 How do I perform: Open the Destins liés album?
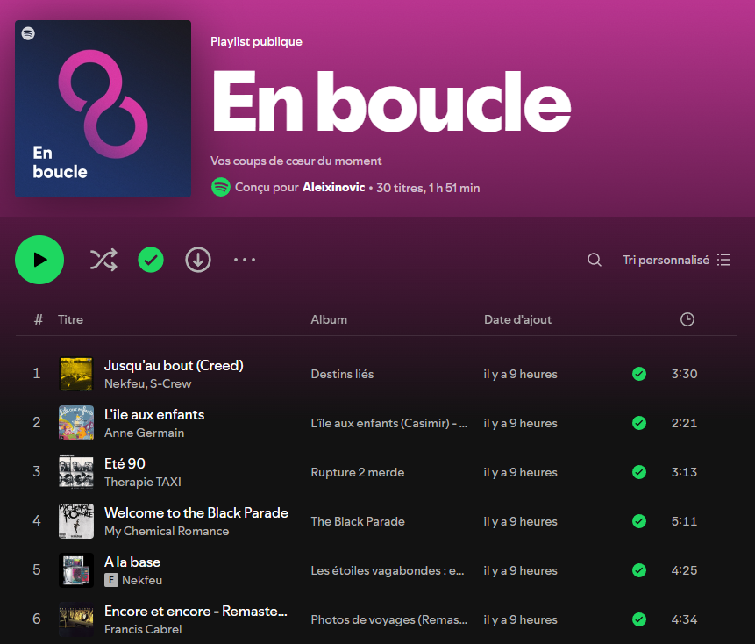[342, 375]
